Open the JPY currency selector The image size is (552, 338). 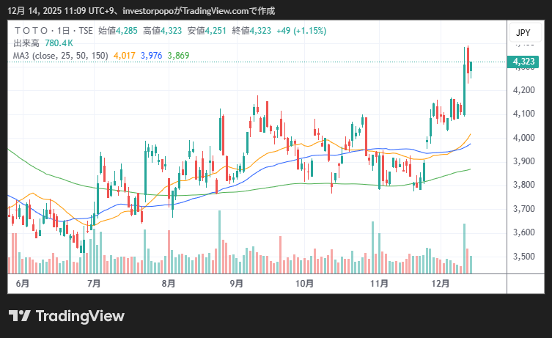(x=523, y=33)
